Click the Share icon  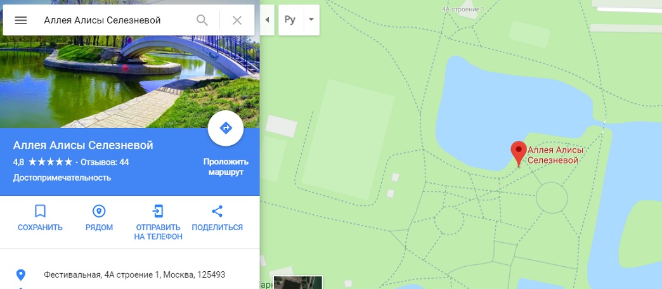click(x=217, y=211)
